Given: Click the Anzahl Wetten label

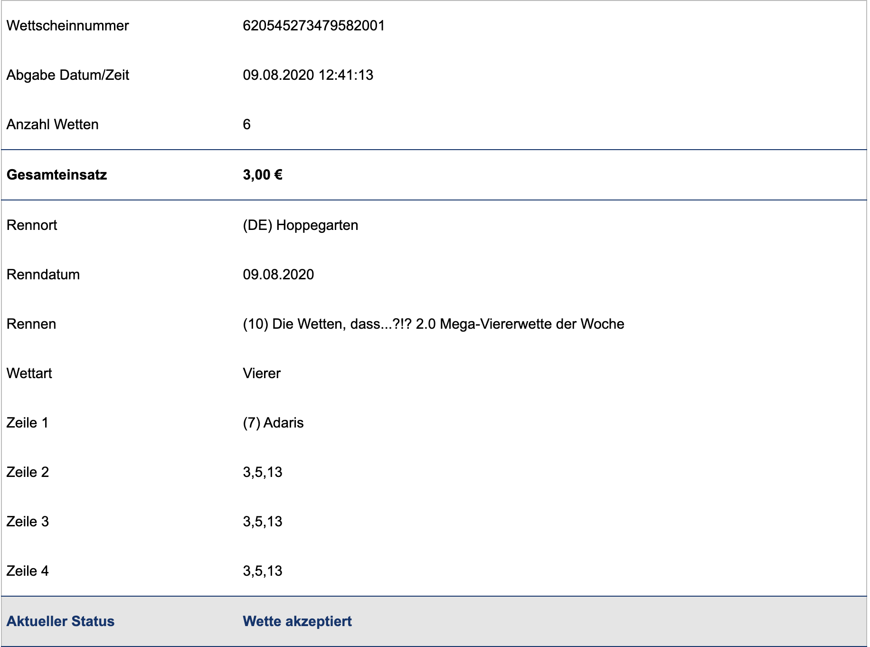Looking at the screenshot, I should [x=53, y=124].
